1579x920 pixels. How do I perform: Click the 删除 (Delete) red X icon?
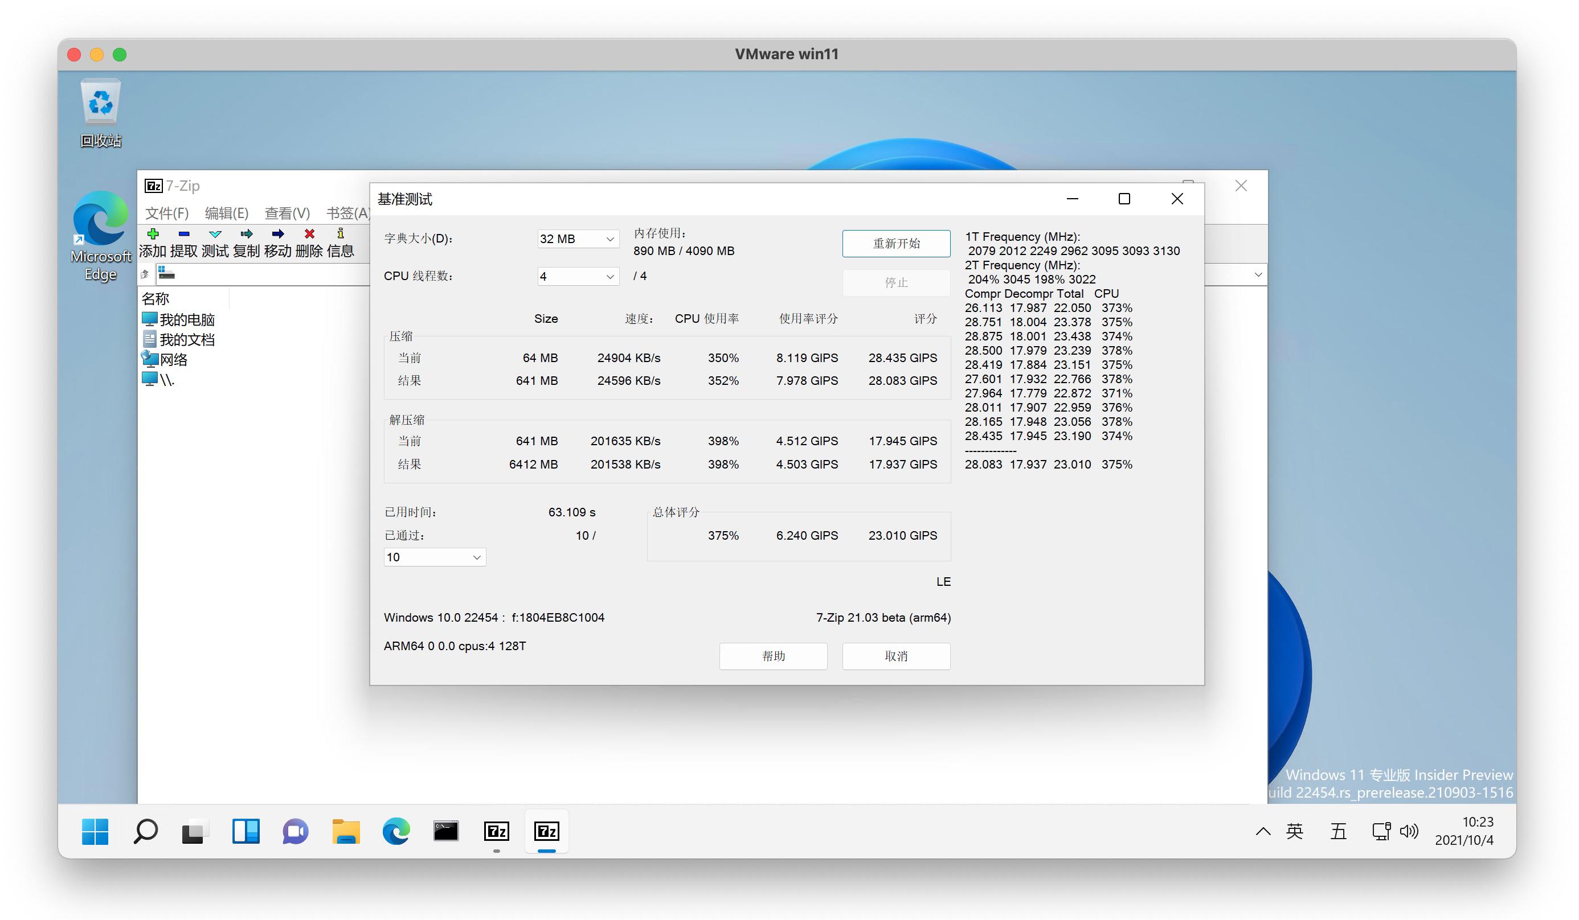click(x=309, y=234)
